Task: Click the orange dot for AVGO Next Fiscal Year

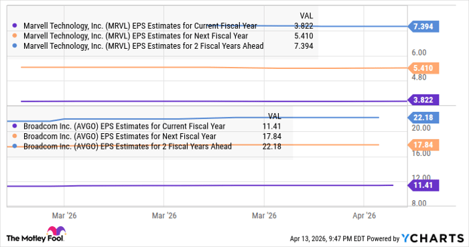Action: 15,136
